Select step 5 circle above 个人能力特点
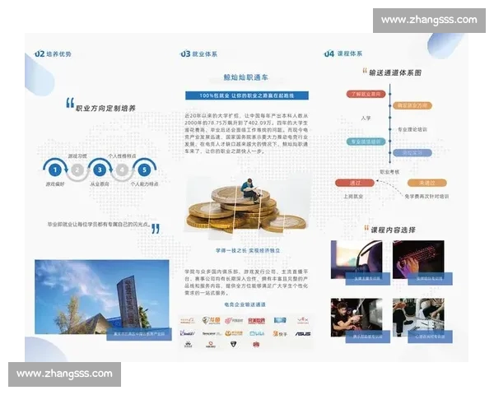Screen dimensions: 494x395 [x=144, y=170]
